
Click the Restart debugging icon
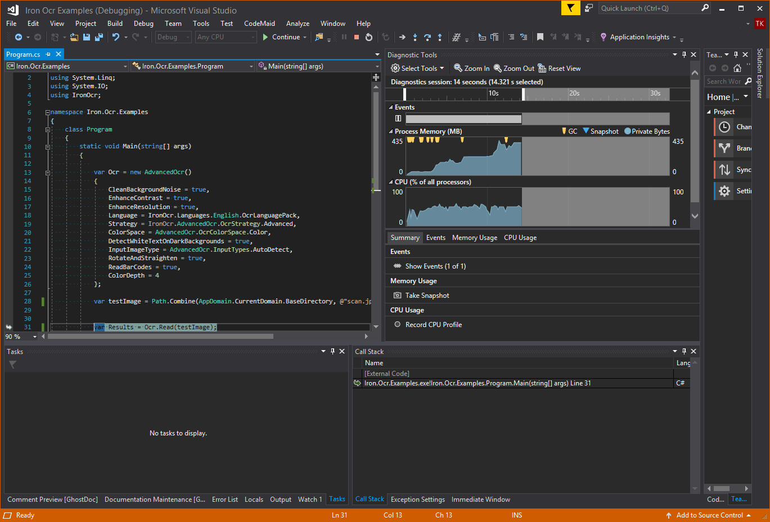point(369,37)
